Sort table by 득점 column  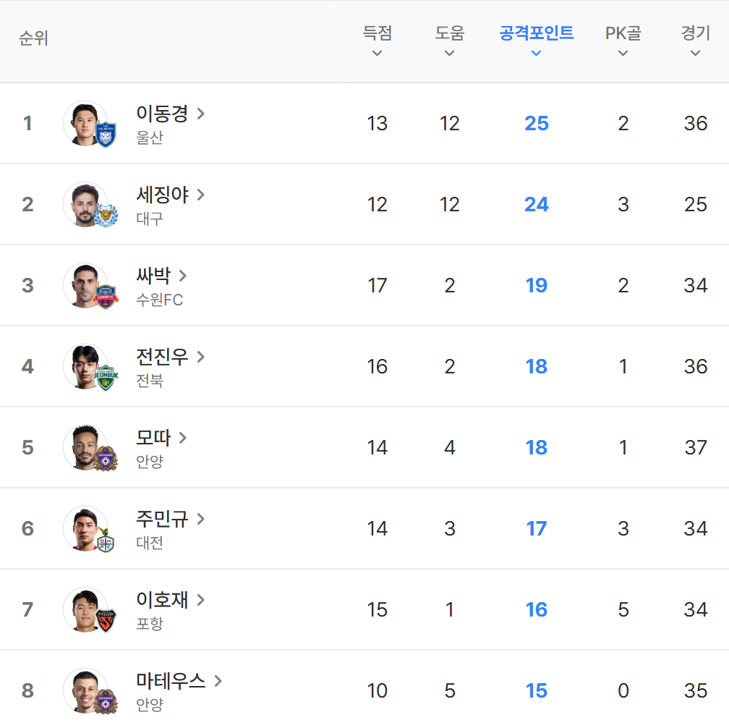(377, 41)
